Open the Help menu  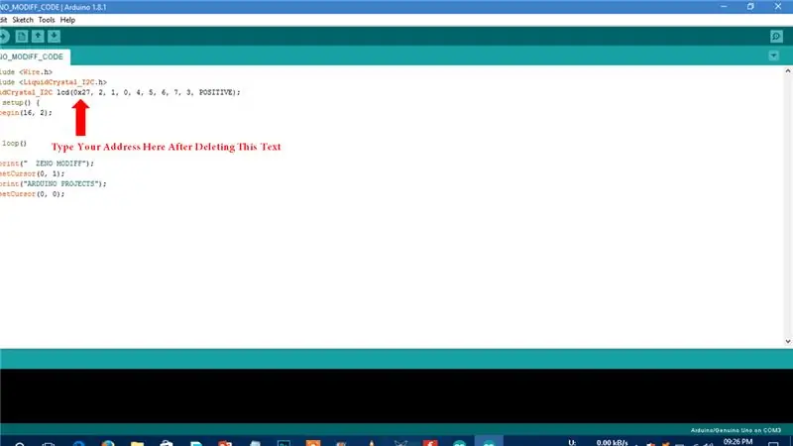click(x=67, y=20)
